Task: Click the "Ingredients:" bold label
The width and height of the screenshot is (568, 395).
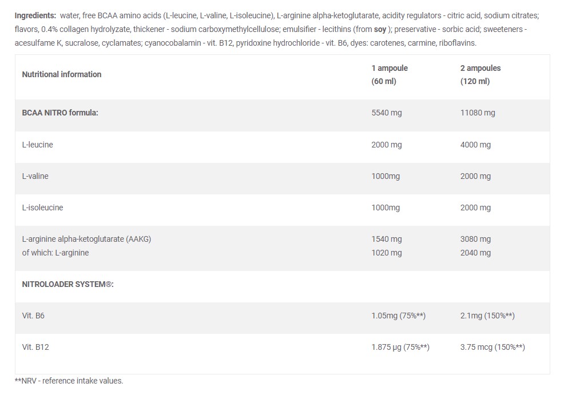Action: pos(35,15)
